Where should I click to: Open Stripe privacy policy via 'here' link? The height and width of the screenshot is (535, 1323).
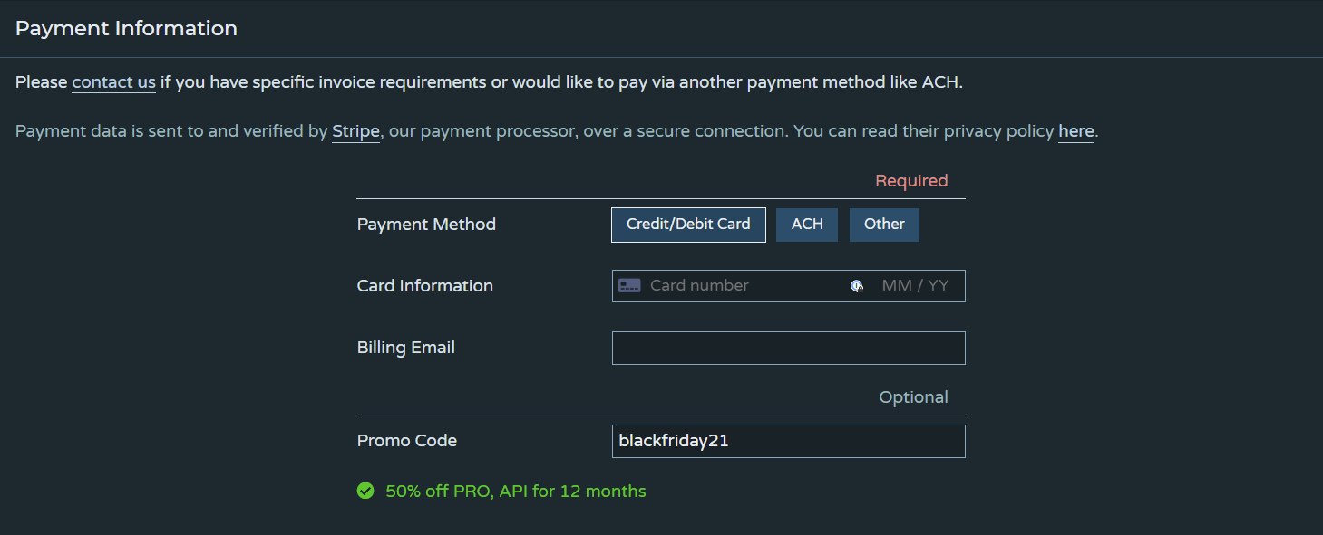(x=1076, y=131)
